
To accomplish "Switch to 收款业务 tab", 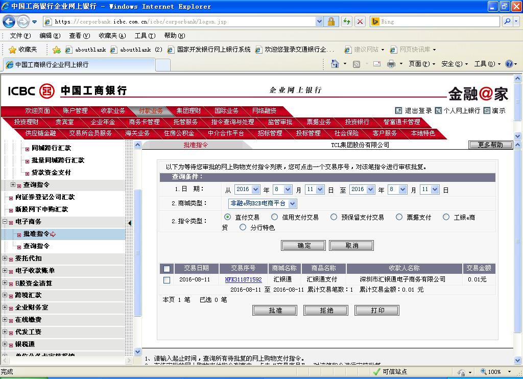I will (113, 111).
